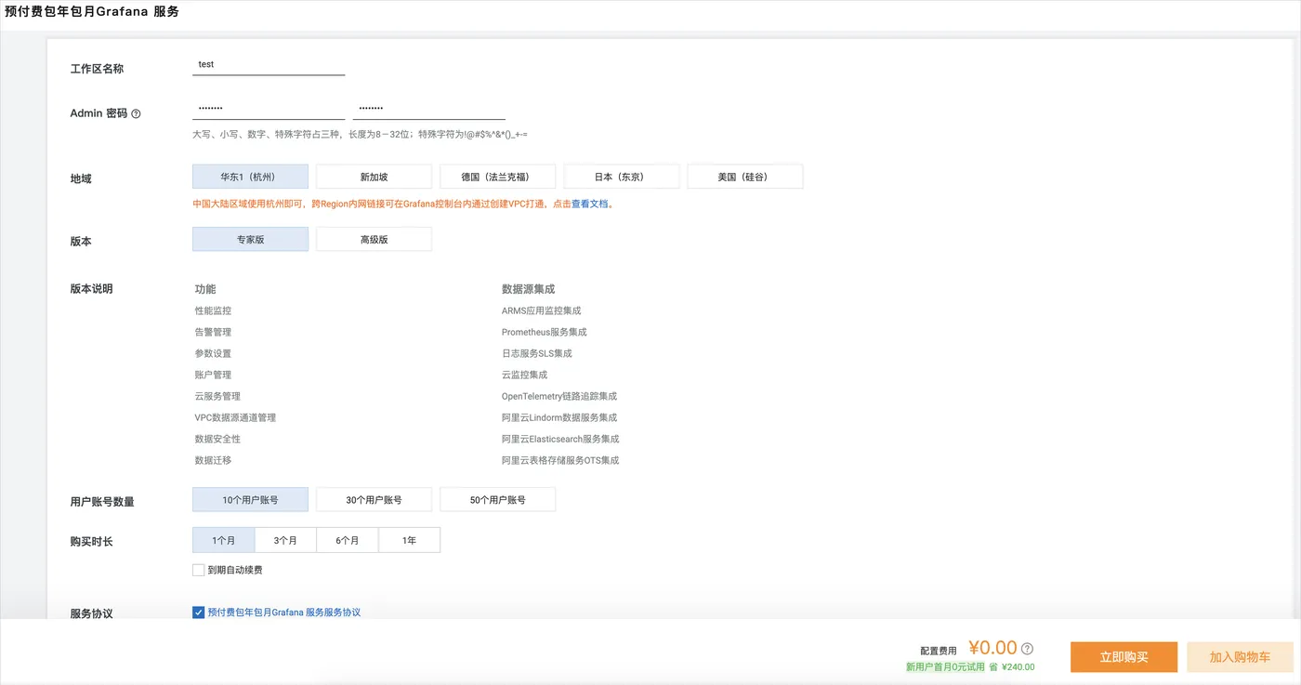This screenshot has width=1301, height=685.
Task: Focus the first Admin password field
Action: [x=269, y=108]
